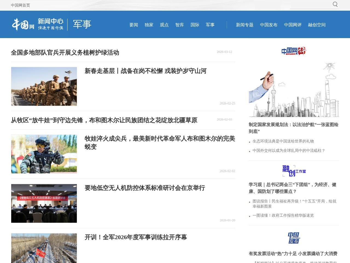Click the soldiers marching thumbnail
Image resolution: width=350 pixels, height=263 pixels.
44,86
